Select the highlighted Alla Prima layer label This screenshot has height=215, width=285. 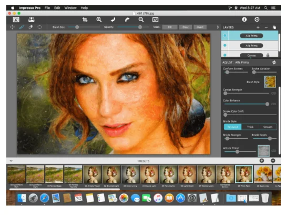[251, 36]
